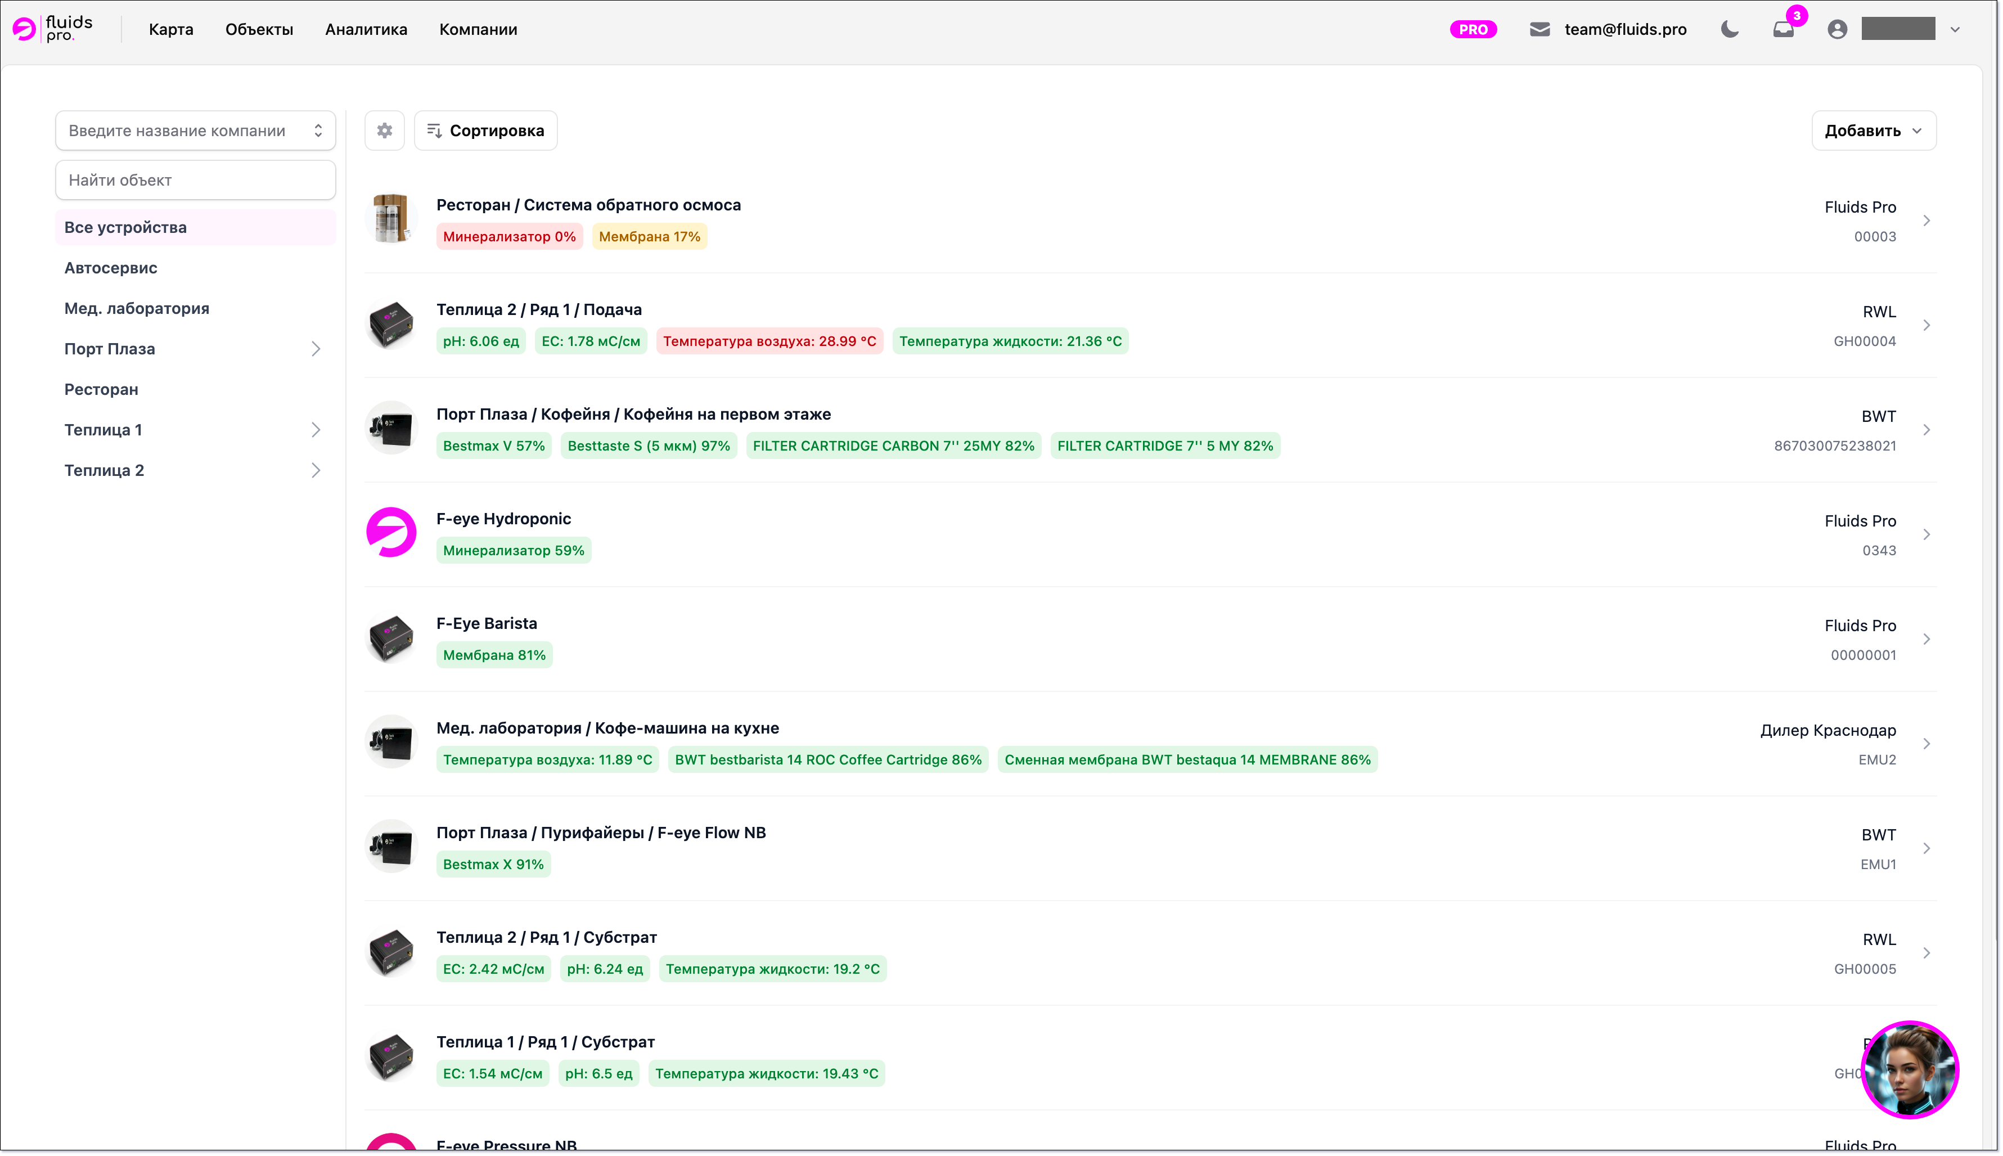Click the Минерализатор 0% red tag
This screenshot has width=2003, height=1156.
pyautogui.click(x=509, y=237)
